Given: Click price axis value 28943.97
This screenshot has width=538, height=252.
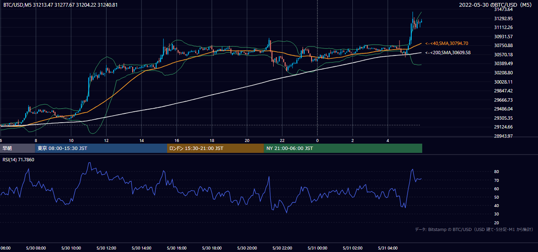Looking at the screenshot, I should click(x=503, y=136).
